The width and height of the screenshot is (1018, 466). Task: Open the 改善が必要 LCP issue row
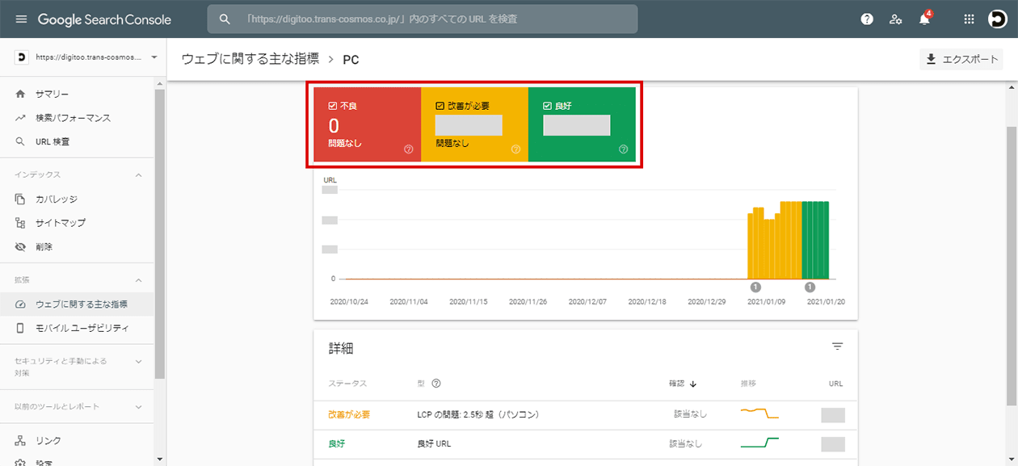[586, 414]
